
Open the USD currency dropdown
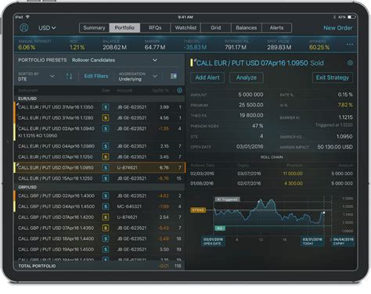pyautogui.click(x=47, y=28)
